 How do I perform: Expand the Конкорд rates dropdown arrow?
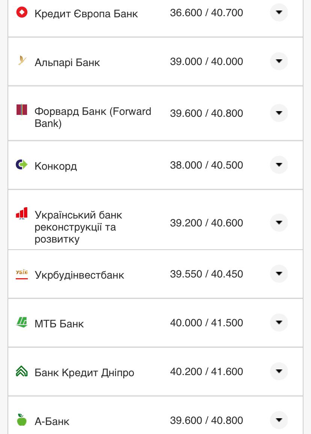[x=279, y=165]
